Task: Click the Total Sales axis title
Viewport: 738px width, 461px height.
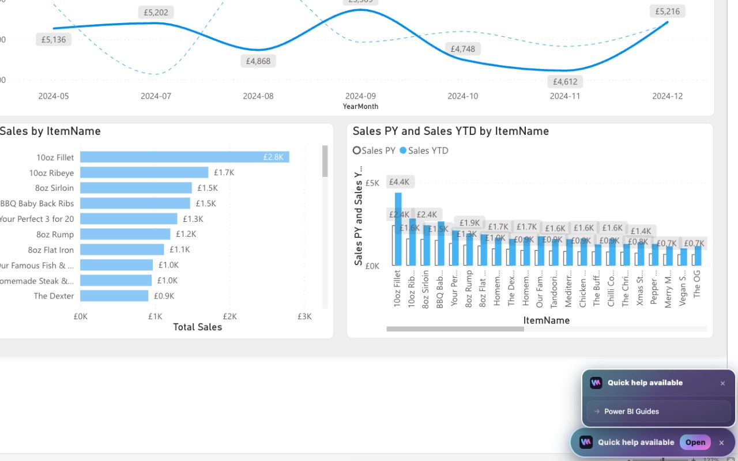Action: [x=198, y=327]
